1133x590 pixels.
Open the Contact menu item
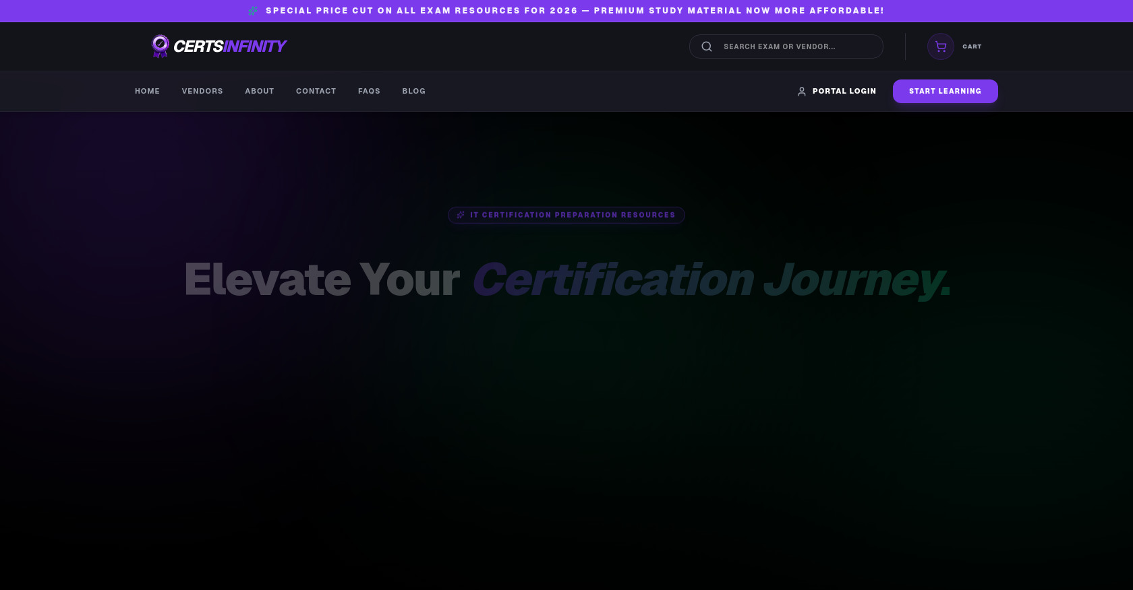tap(316, 91)
